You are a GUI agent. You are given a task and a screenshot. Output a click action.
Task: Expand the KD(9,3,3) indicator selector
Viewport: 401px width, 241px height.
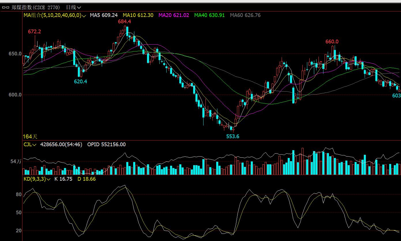click(37, 179)
